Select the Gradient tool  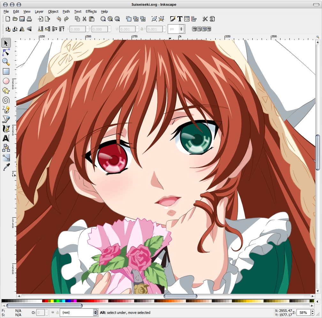pos(6,157)
